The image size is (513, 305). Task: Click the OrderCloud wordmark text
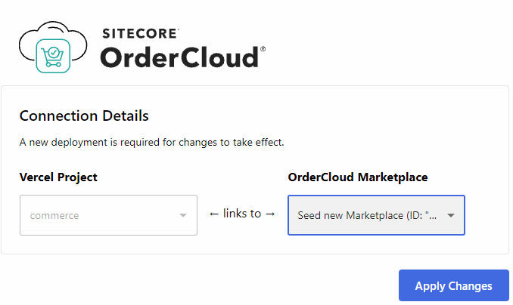(179, 57)
